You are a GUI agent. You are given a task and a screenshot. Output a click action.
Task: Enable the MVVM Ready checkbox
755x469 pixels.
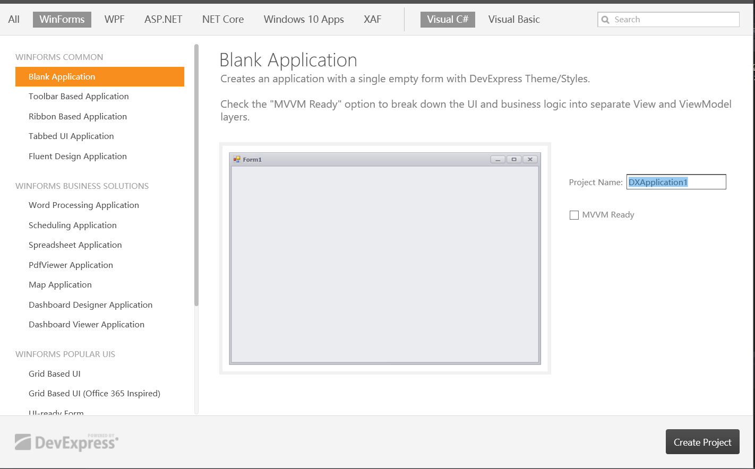pyautogui.click(x=574, y=215)
